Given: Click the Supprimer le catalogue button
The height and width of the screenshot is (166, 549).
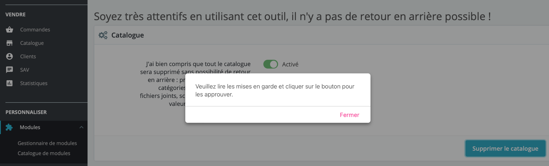Looking at the screenshot, I should (x=505, y=149).
